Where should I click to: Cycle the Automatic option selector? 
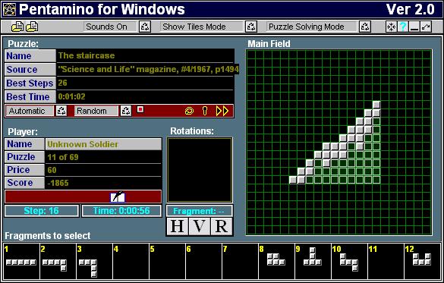(61, 111)
